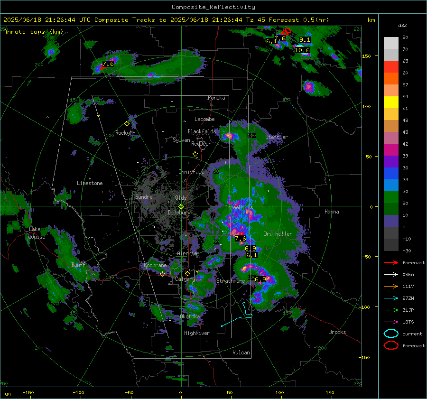Click the Blackfalds city label
This screenshot has height=399, width=427.
202,131
